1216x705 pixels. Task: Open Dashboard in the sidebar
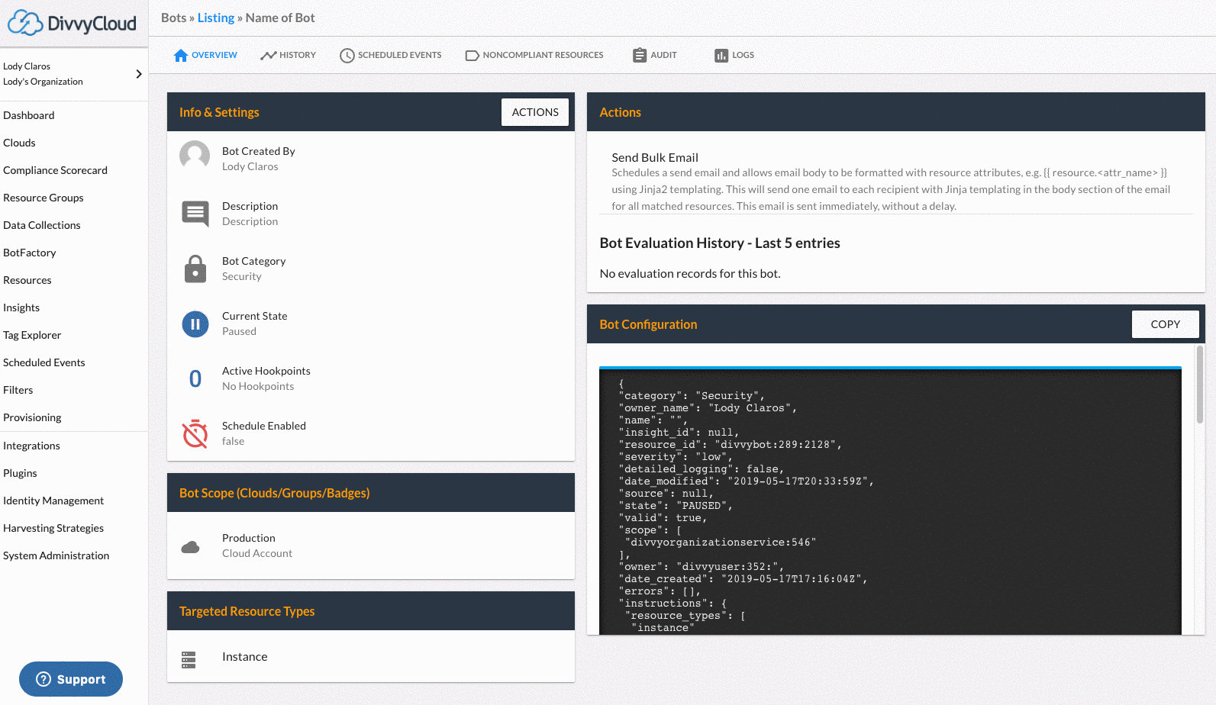(29, 115)
